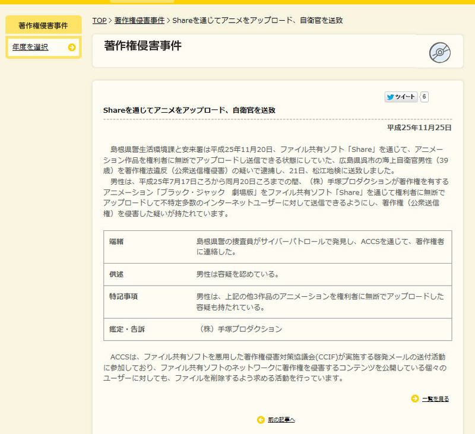Screen dimensions: 475x434
Task: Open the 年度を選択 sidebar link
Action: 30,47
